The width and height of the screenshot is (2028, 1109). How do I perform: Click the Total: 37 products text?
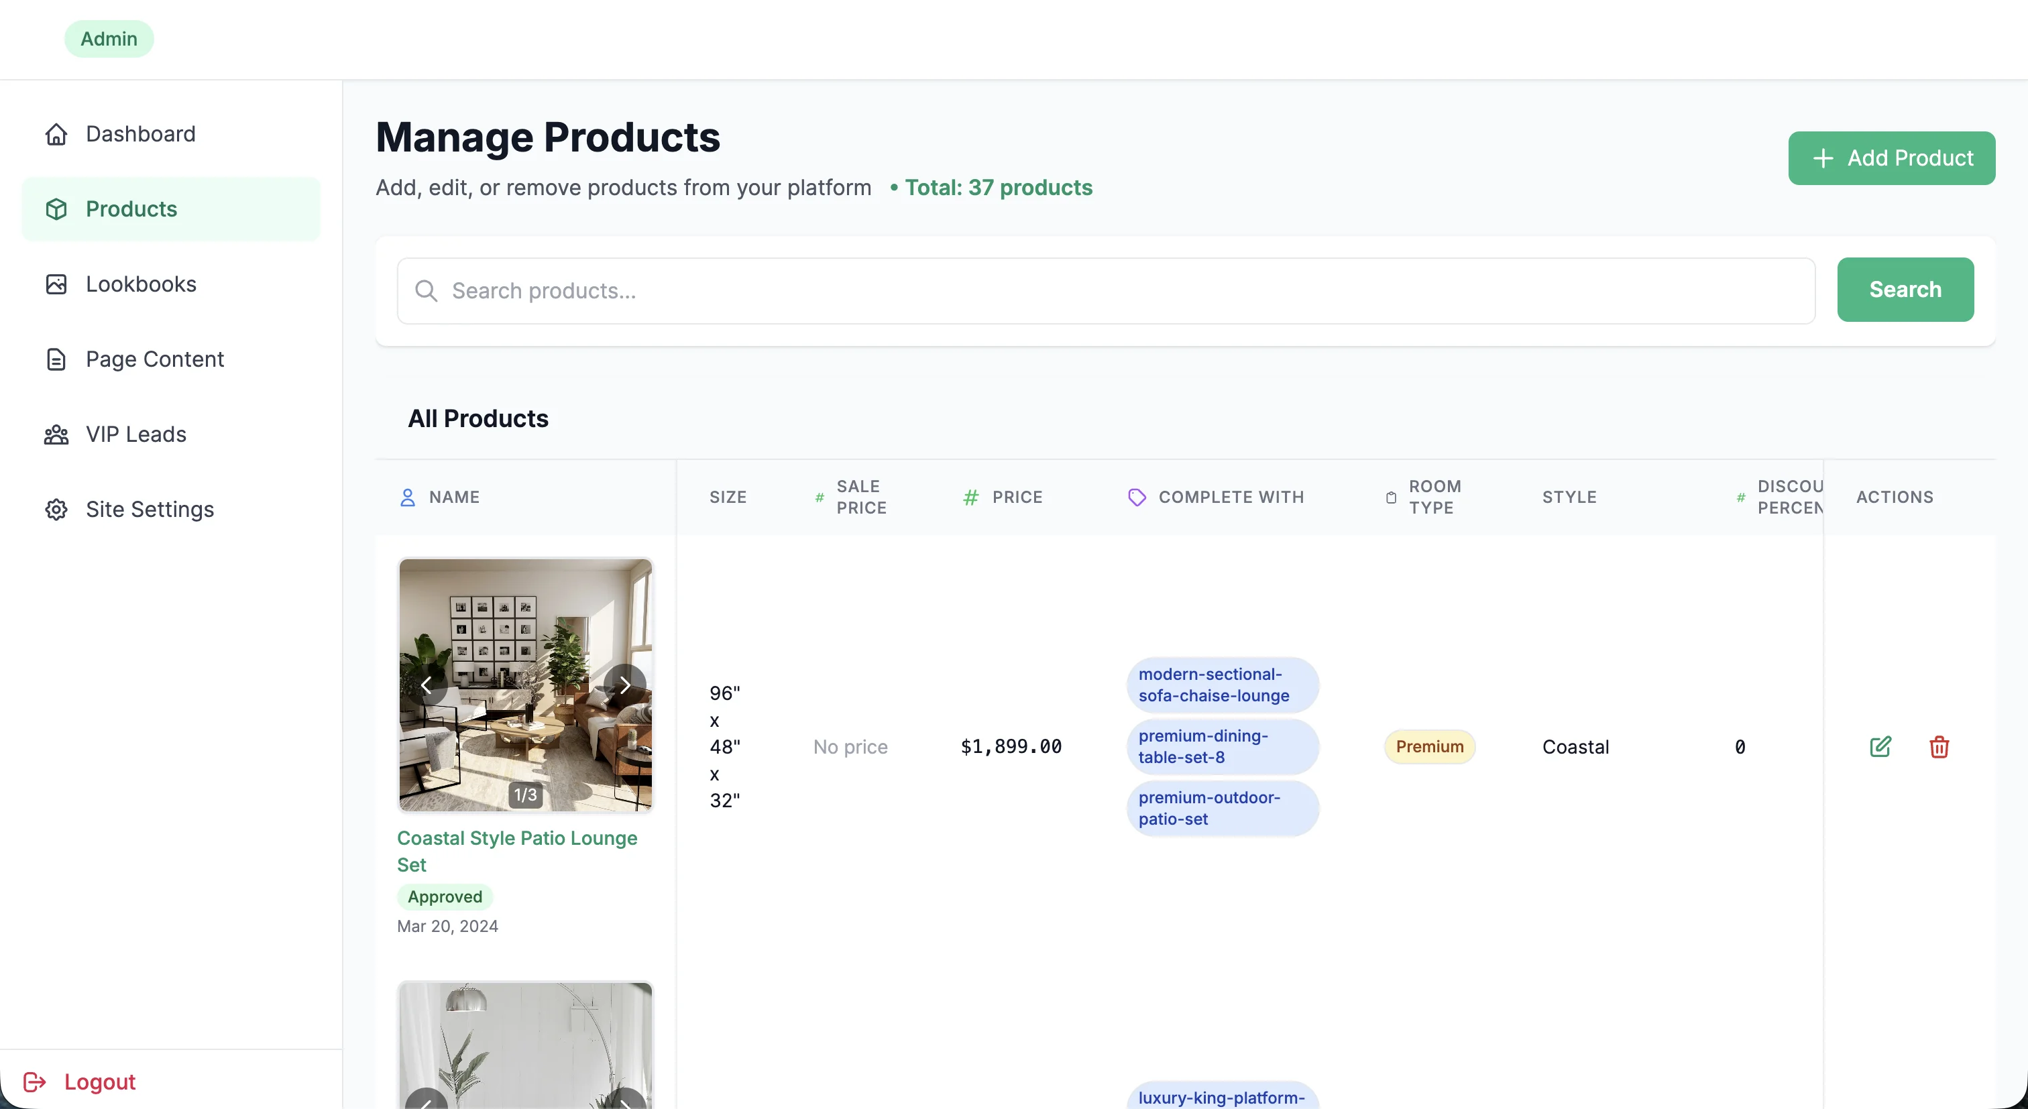[x=999, y=187]
